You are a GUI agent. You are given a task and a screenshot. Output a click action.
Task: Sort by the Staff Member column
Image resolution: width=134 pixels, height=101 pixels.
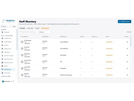click(x=25, y=37)
